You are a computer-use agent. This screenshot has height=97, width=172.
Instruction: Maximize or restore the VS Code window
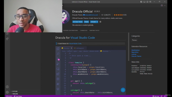159,2
